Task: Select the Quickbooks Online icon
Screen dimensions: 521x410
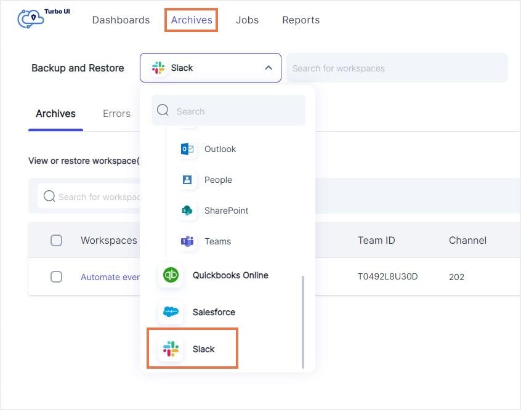Action: point(170,275)
